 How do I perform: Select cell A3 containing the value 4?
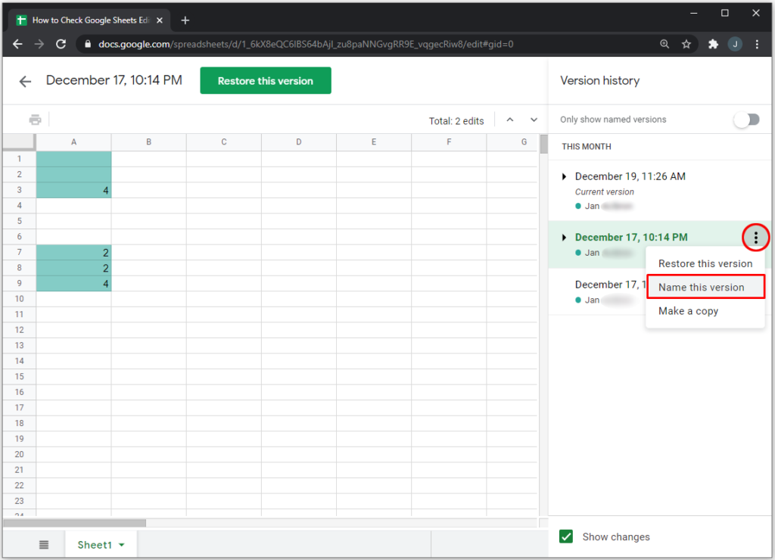click(x=73, y=190)
